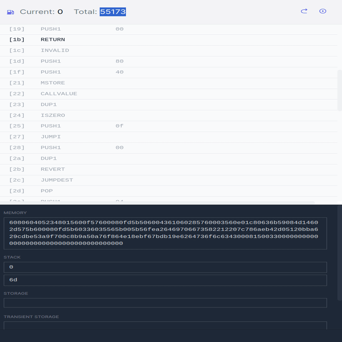Click the PUSH1 00 row at [28]
The width and height of the screenshot is (342, 342).
pyautogui.click(x=168, y=148)
